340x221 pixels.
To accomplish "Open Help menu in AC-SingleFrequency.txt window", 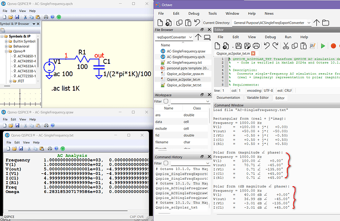I will pyautogui.click(x=36, y=142).
